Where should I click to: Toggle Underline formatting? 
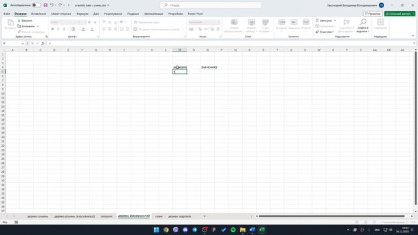(64, 29)
